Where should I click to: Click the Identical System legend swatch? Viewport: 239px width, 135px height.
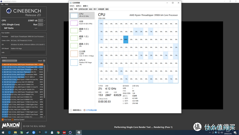pyautogui.click(x=13, y=119)
